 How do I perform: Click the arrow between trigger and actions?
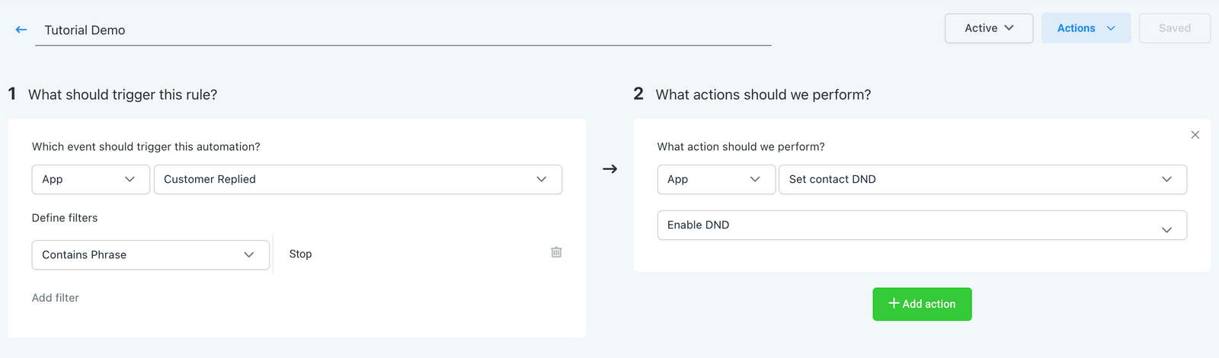click(609, 169)
